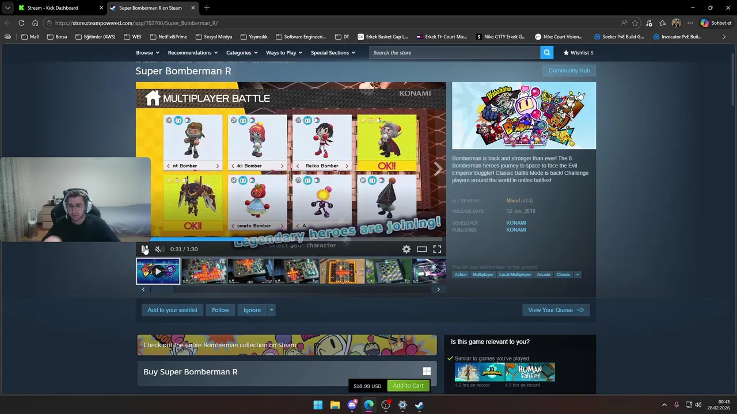The width and height of the screenshot is (737, 414).
Task: Ignore this game
Action: (252, 310)
